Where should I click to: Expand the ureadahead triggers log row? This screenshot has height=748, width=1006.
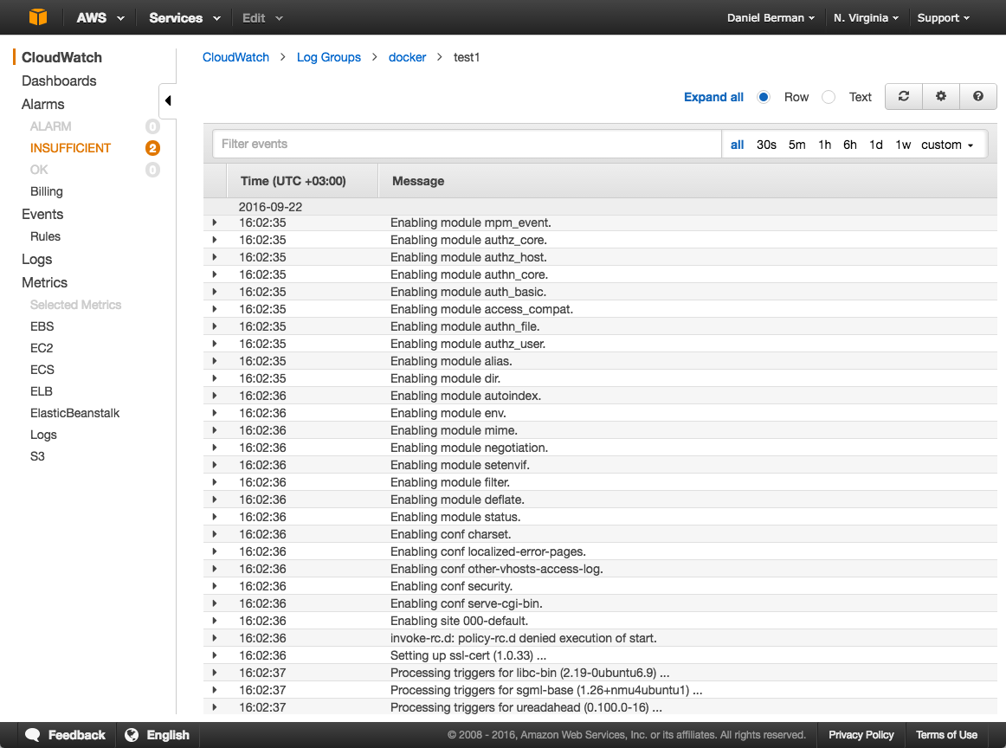[215, 707]
